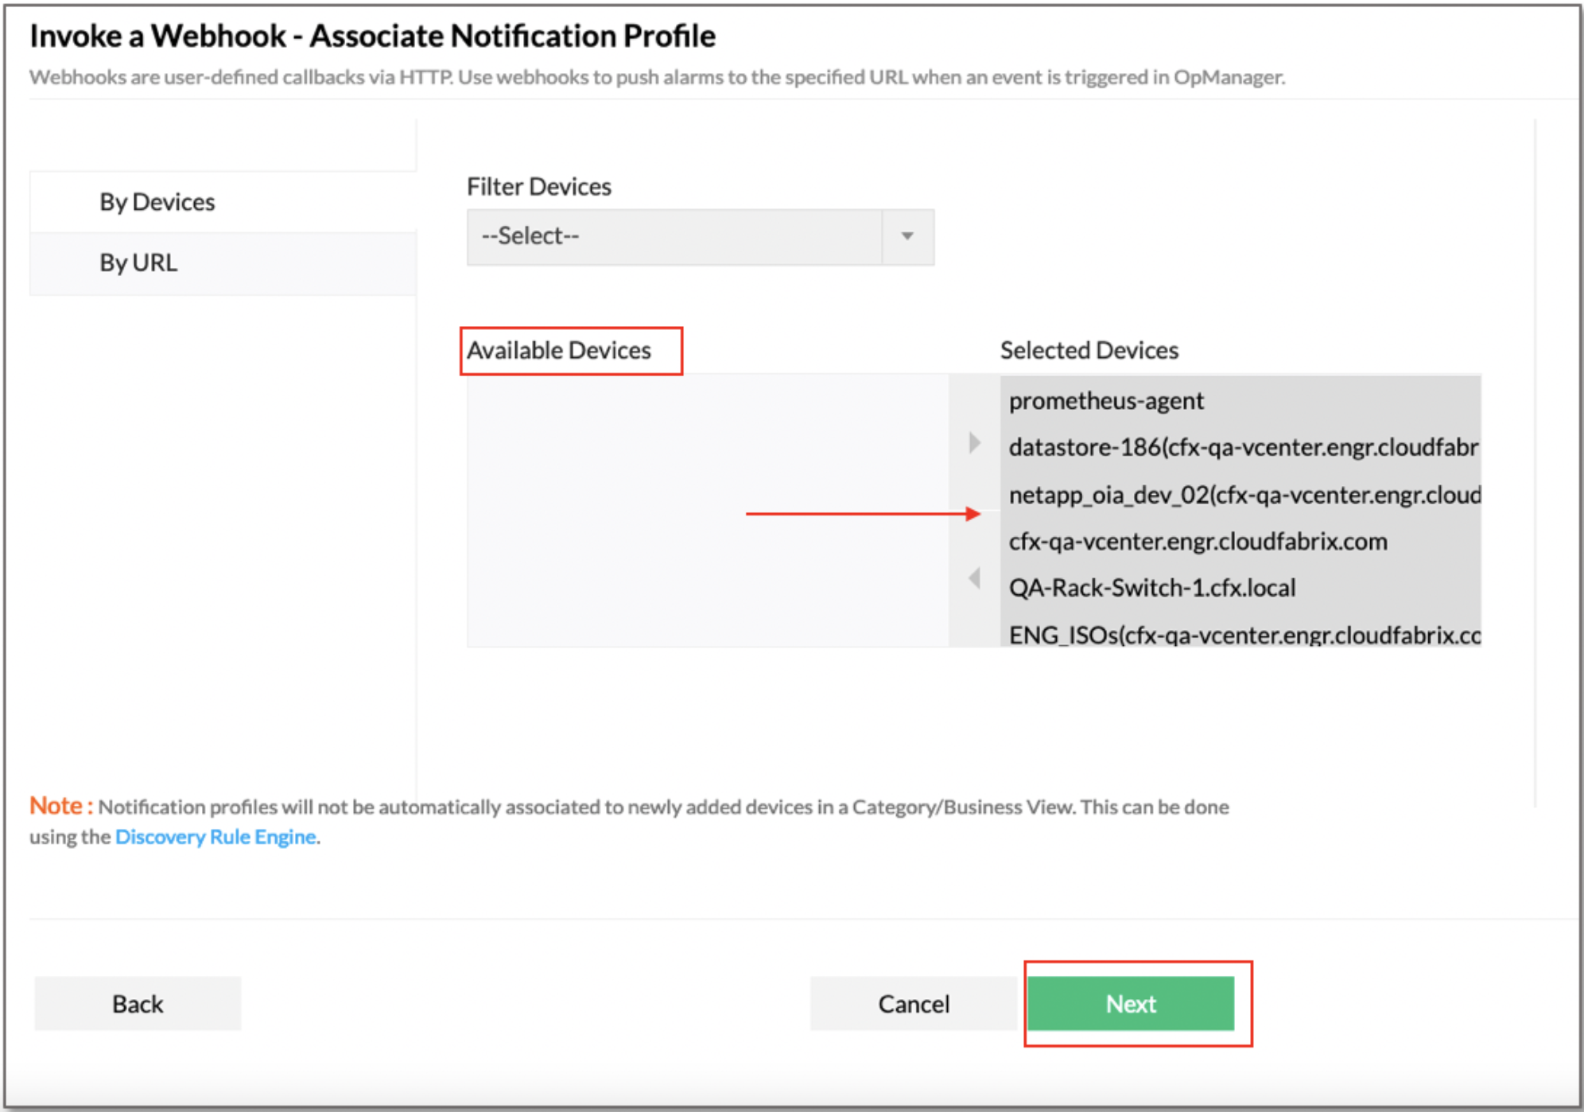Select the datastore-186 device entry
Screen dimensions: 1584x1112
(x=1242, y=448)
